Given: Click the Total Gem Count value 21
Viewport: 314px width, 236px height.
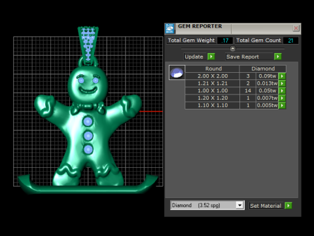Looking at the screenshot, I should (x=290, y=41).
